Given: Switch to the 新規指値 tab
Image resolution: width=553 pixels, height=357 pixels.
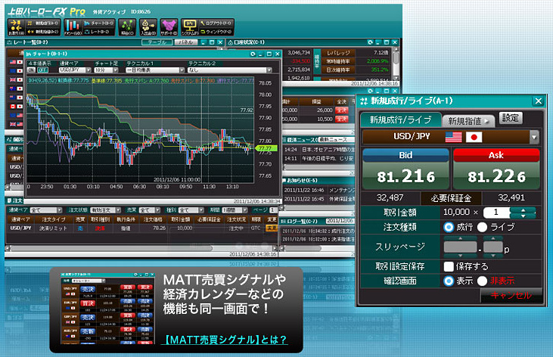Looking at the screenshot, I should [x=466, y=120].
